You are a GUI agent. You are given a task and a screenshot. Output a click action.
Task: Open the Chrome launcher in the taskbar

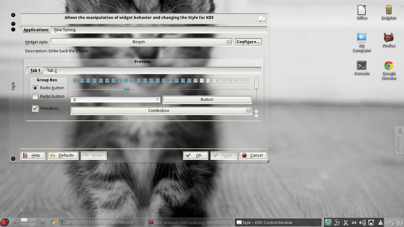tap(53, 222)
